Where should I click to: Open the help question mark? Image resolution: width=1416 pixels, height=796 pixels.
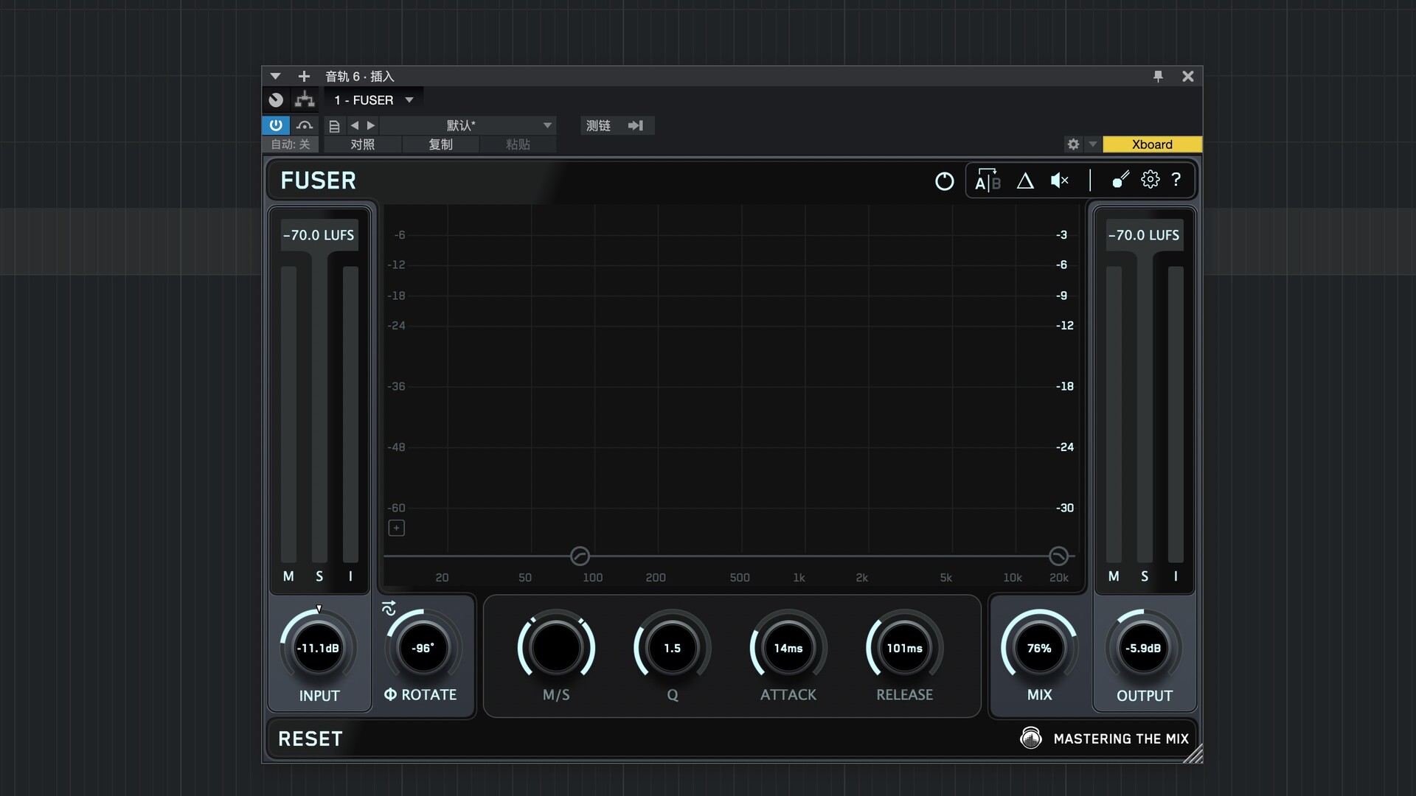[x=1176, y=180]
